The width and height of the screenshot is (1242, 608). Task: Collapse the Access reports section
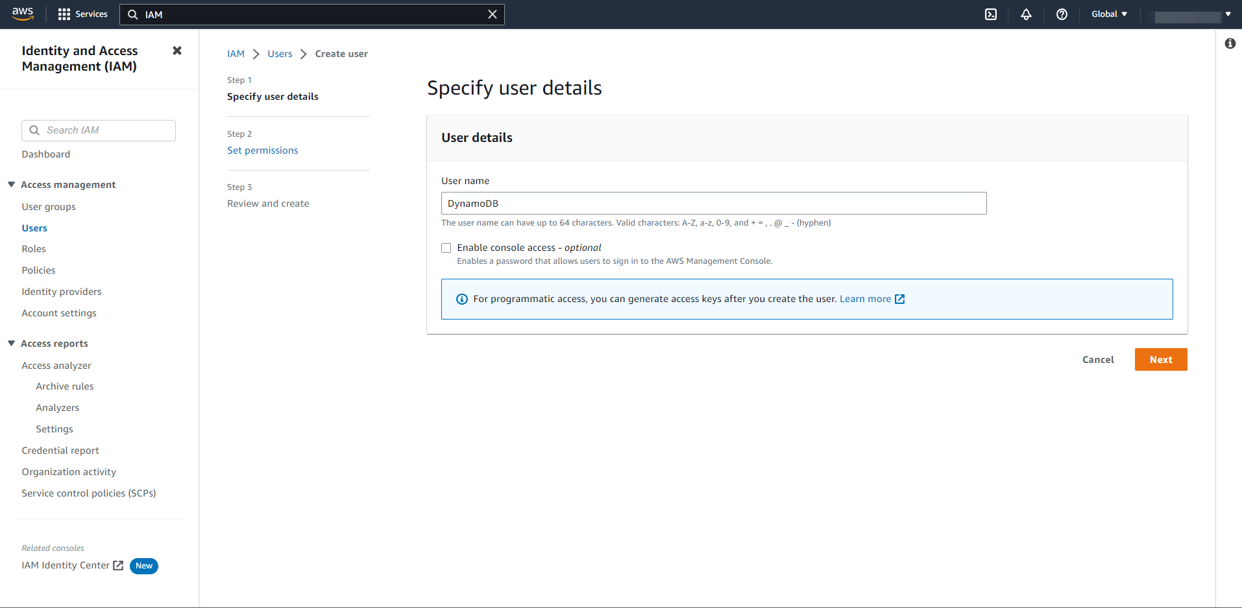pos(11,344)
